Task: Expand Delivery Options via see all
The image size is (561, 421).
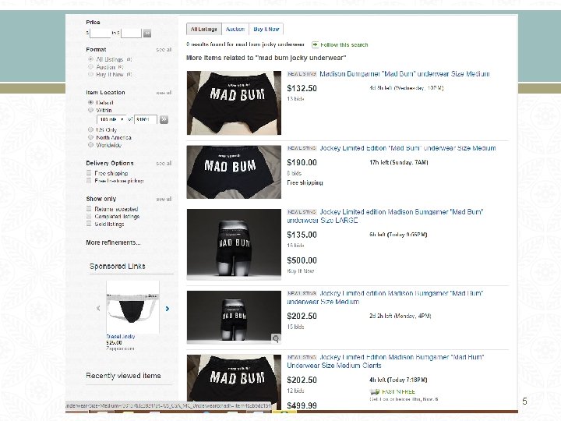Action: [x=164, y=163]
